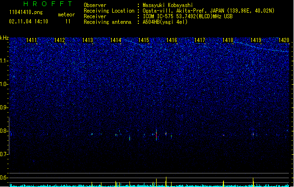Image resolution: width=294 pixels, height=187 pixels.
Task: Click the 0.9 kHz axis label
Action: point(4,108)
